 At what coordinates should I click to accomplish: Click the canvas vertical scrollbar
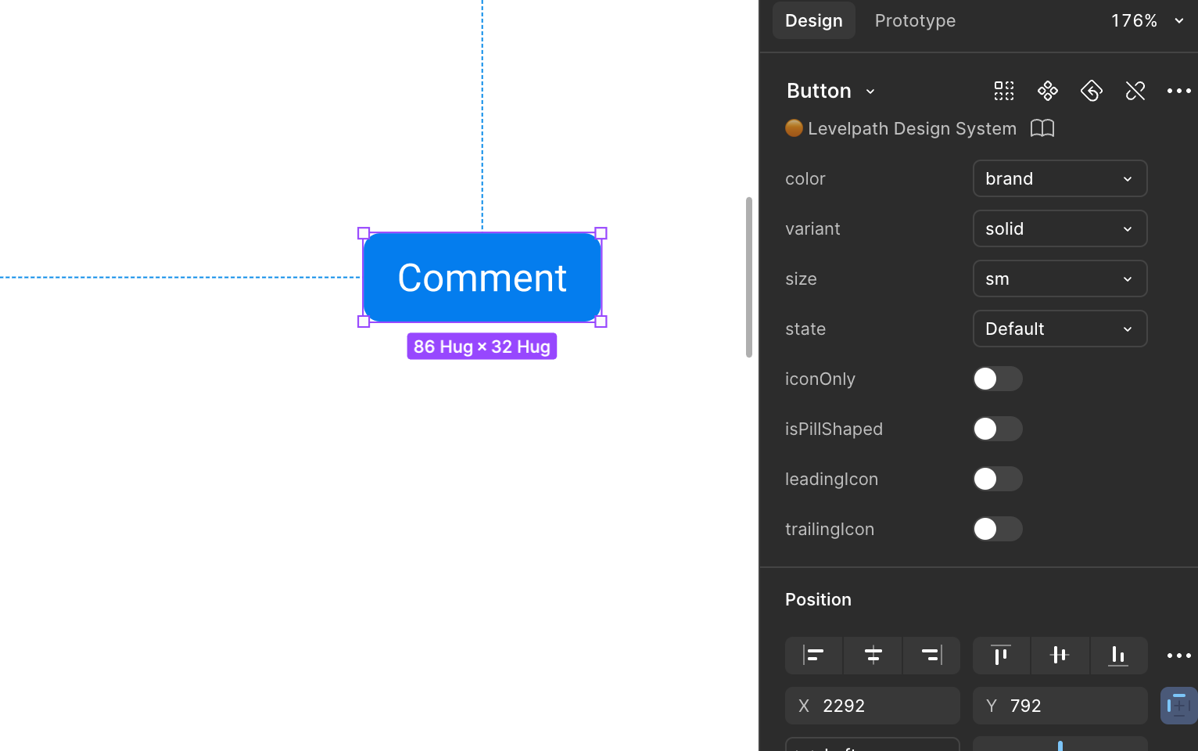click(x=749, y=277)
